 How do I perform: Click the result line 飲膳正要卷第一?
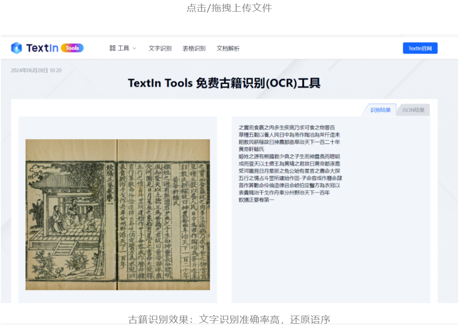pos(256,199)
